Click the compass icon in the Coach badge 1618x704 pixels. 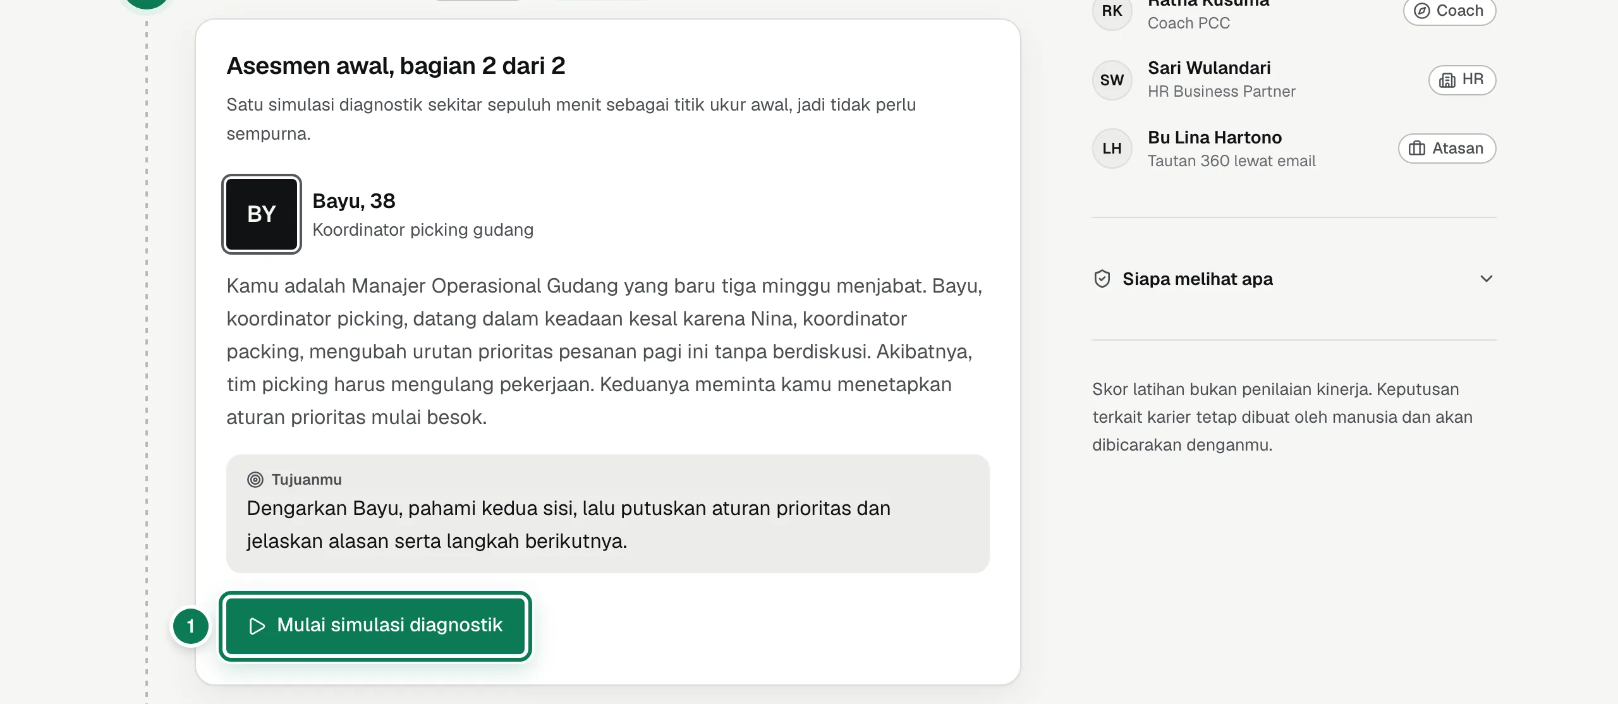(1422, 11)
